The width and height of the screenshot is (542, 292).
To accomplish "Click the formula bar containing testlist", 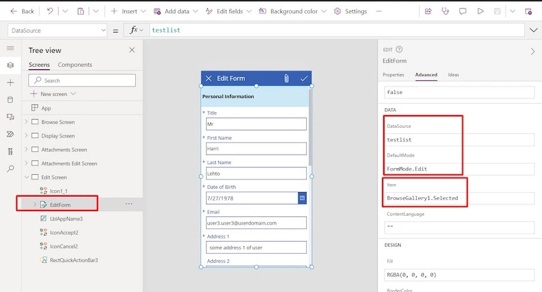I will (337, 31).
